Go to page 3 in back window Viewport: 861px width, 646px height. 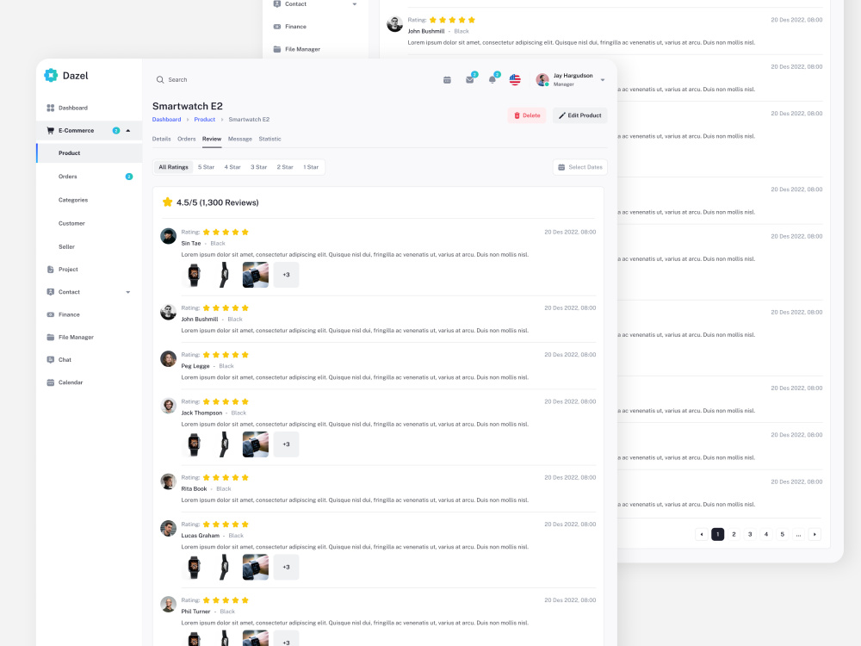[x=750, y=534]
